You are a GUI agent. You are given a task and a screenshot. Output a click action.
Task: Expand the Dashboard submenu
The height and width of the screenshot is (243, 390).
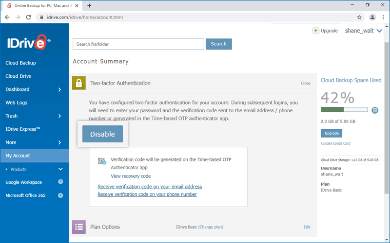click(59, 89)
